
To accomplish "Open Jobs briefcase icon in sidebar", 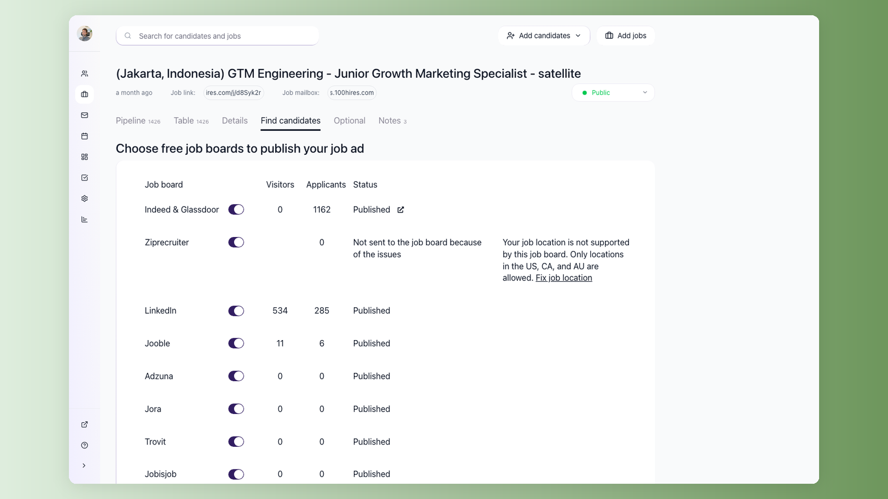I will pyautogui.click(x=85, y=94).
